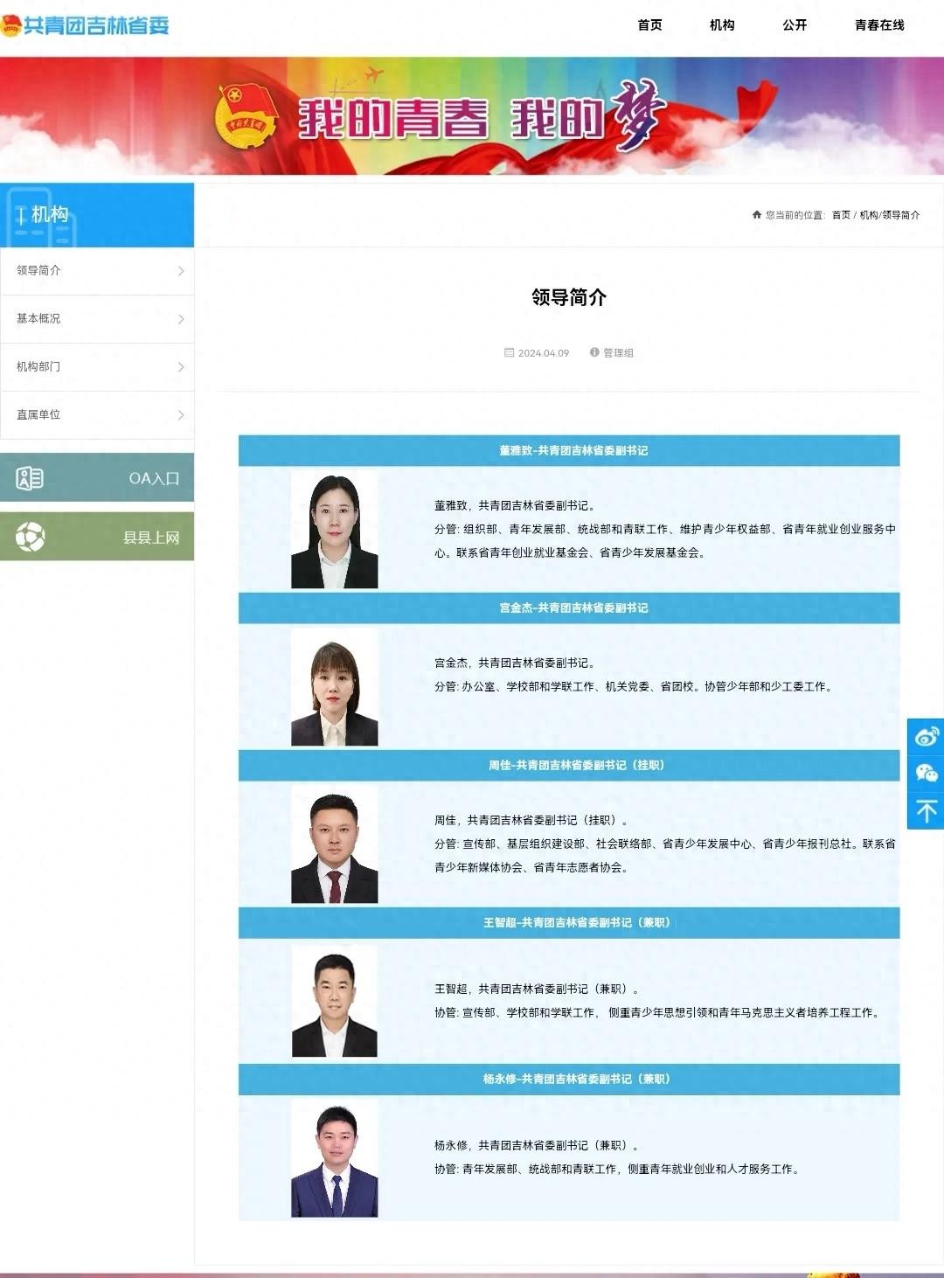Expand 领导简介 sidebar chevron
The width and height of the screenshot is (944, 1278).
[181, 271]
